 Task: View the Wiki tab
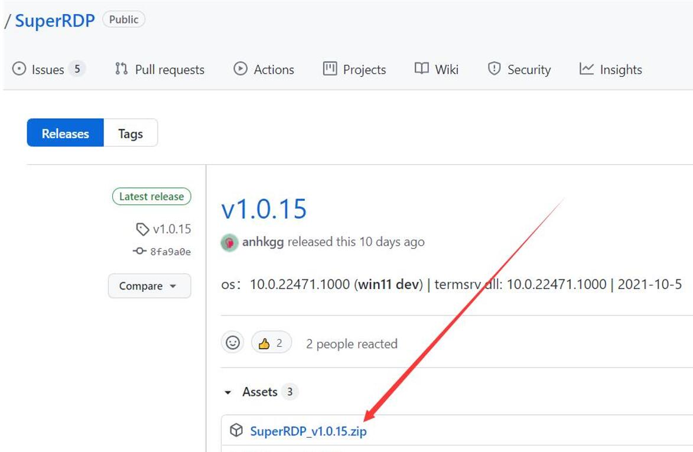437,69
